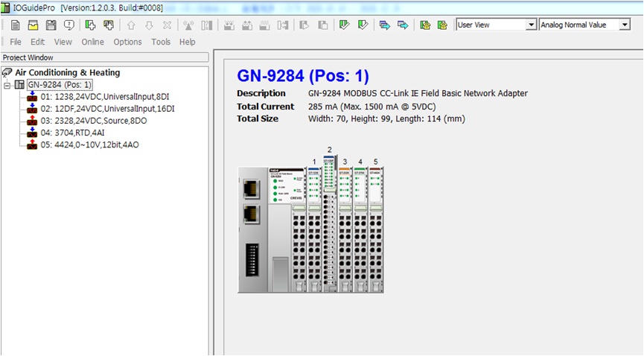
Task: Click the New project blank document icon
Action: pyautogui.click(x=15, y=25)
